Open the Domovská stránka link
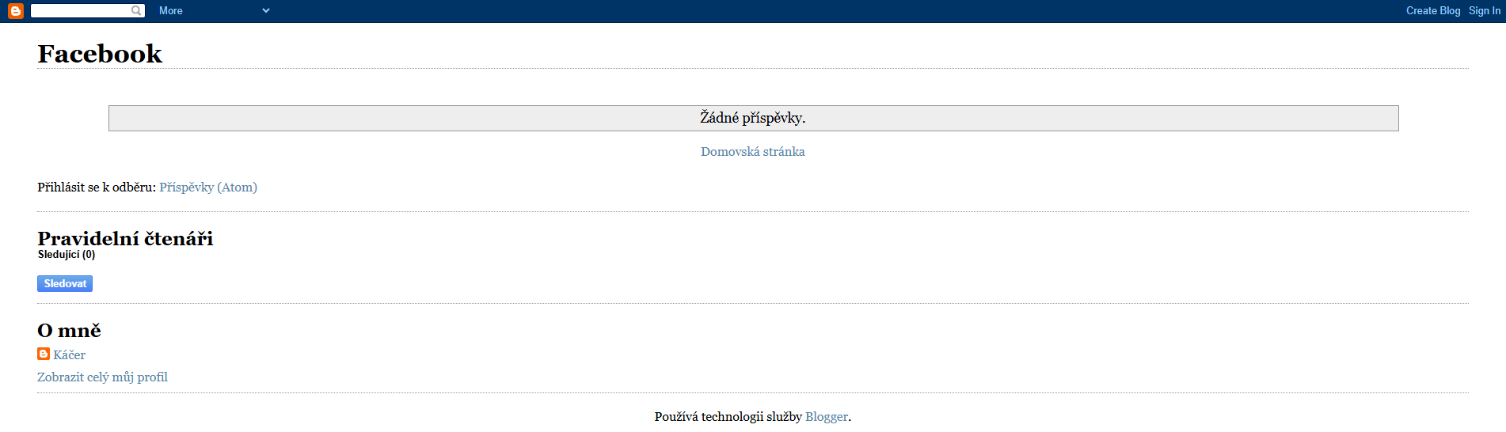 (753, 152)
